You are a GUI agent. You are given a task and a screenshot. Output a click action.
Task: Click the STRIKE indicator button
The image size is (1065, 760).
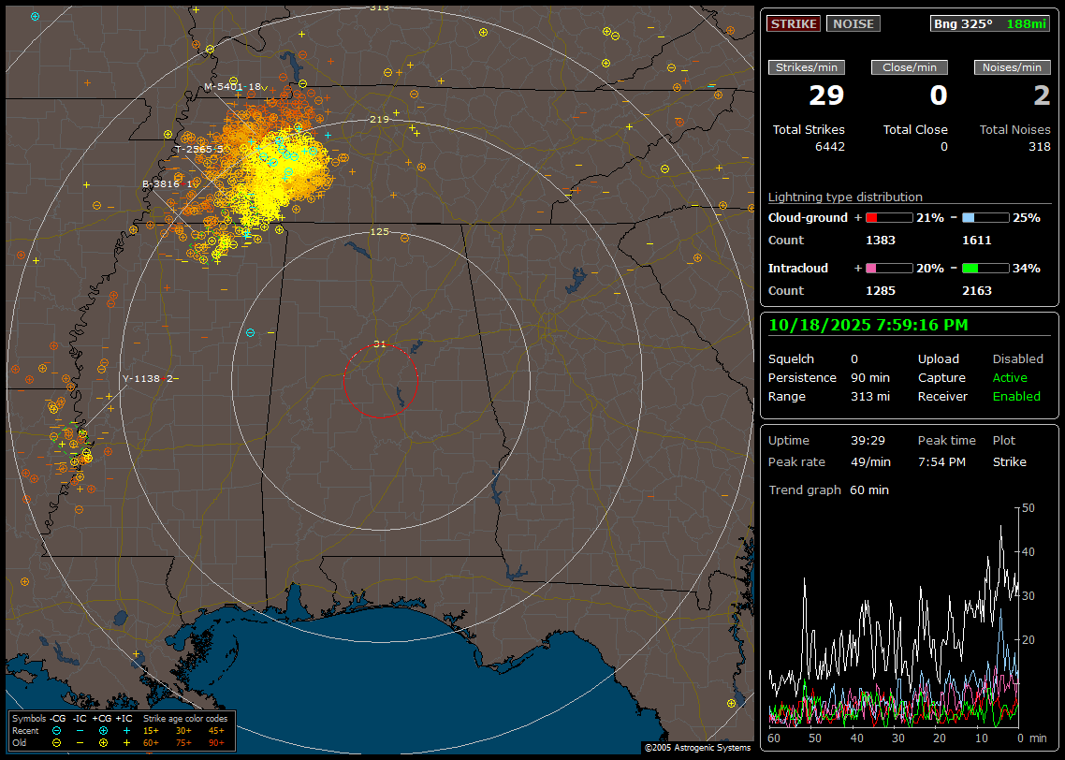(794, 23)
